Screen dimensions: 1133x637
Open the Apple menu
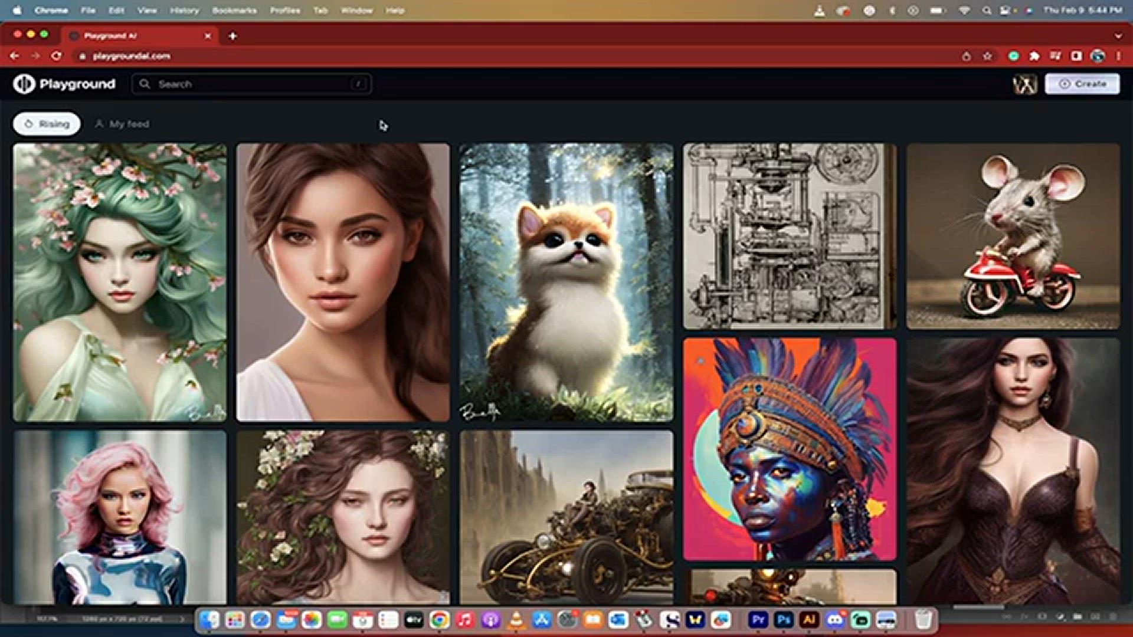[17, 10]
